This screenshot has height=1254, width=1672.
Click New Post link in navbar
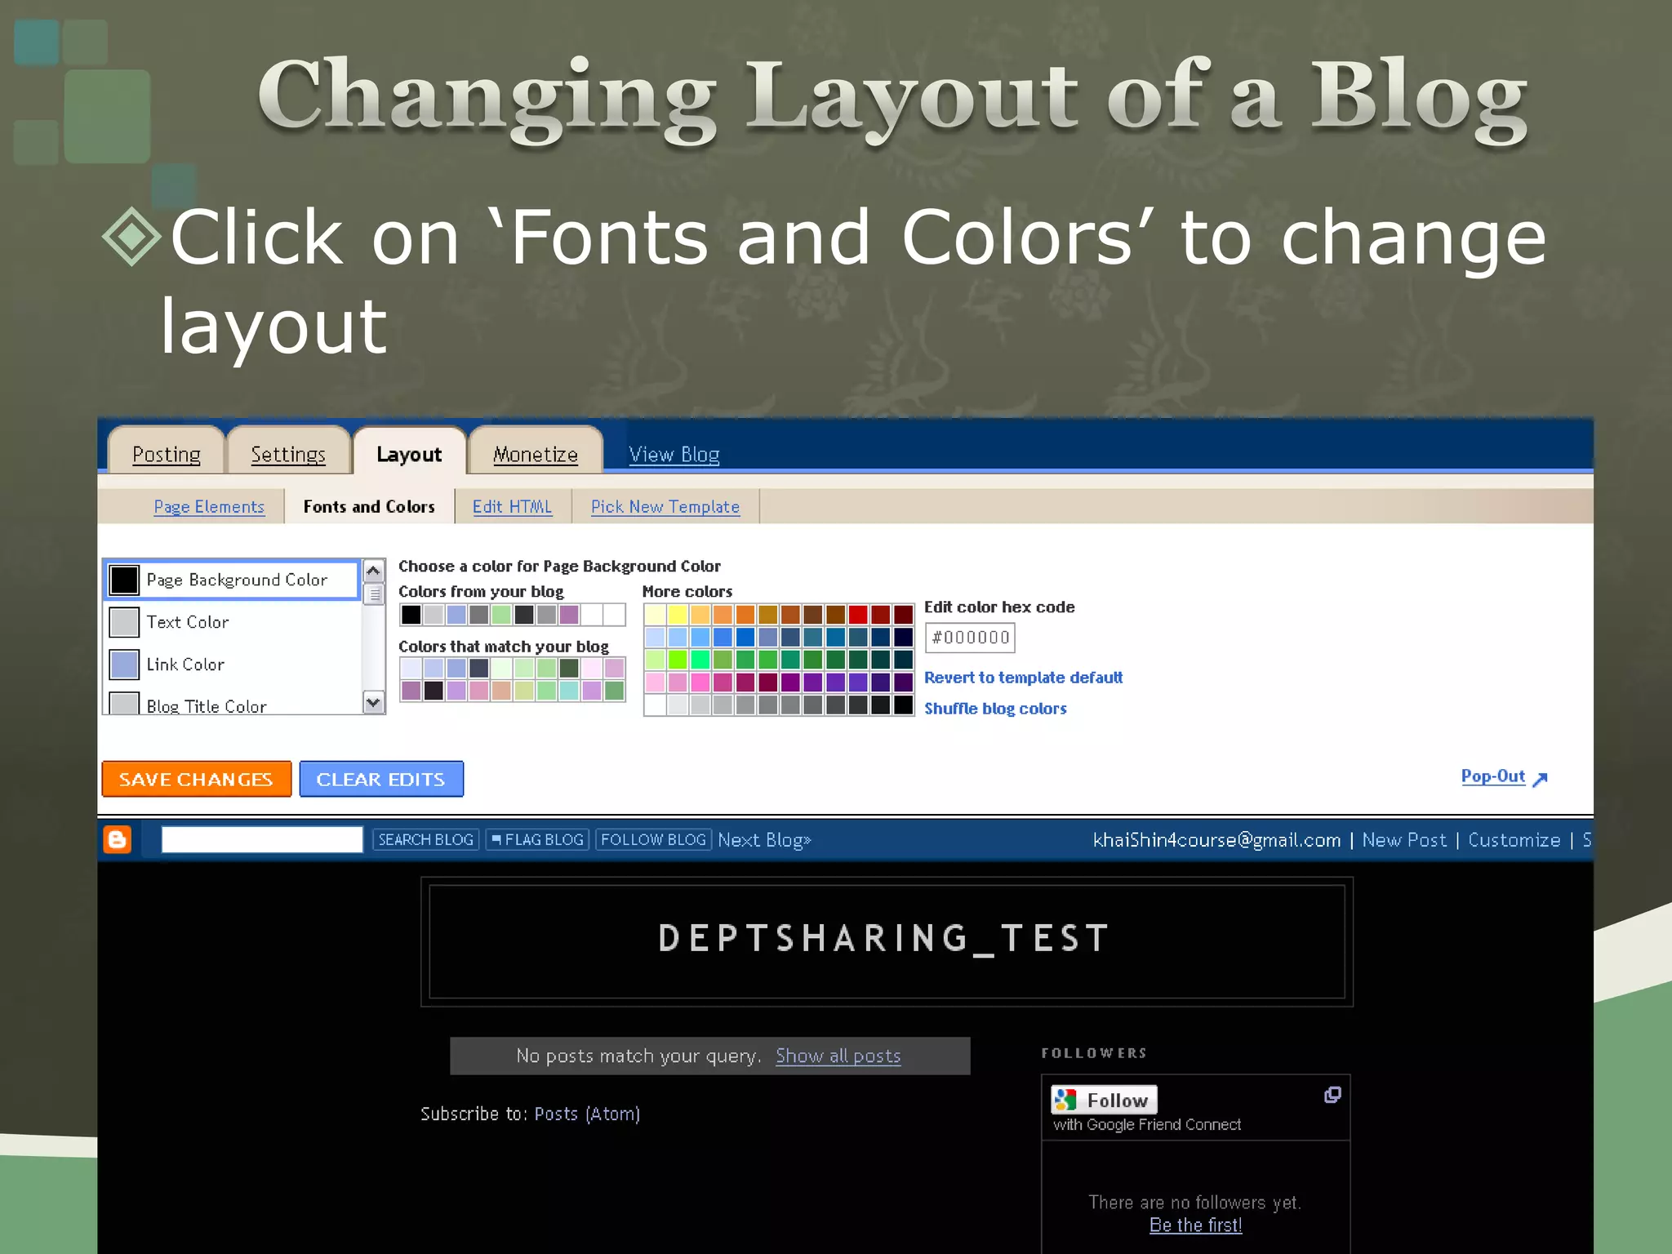coord(1404,840)
